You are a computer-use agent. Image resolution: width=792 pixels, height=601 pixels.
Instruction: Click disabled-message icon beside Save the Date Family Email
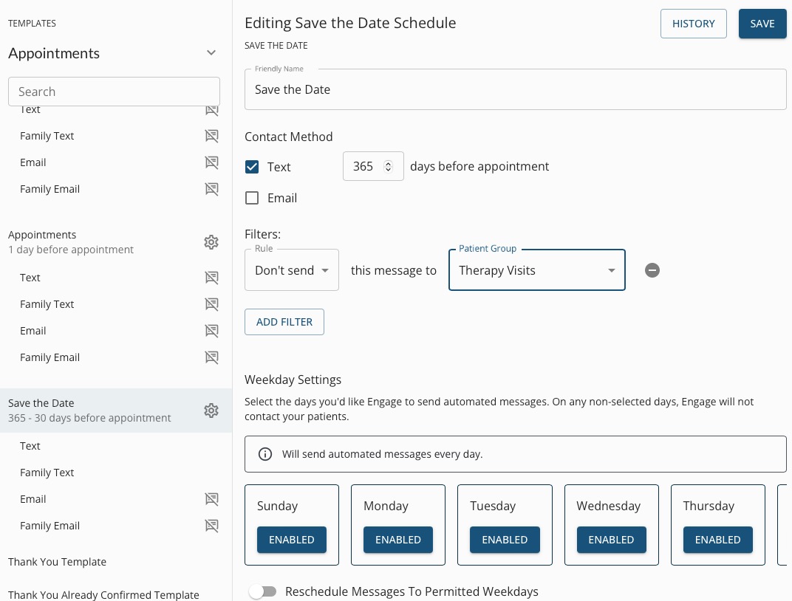tap(211, 526)
